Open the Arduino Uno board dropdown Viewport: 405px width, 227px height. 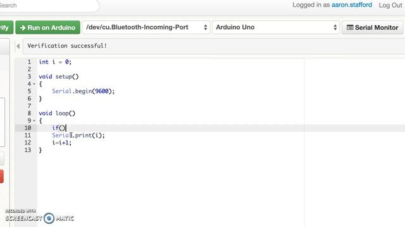(x=276, y=27)
